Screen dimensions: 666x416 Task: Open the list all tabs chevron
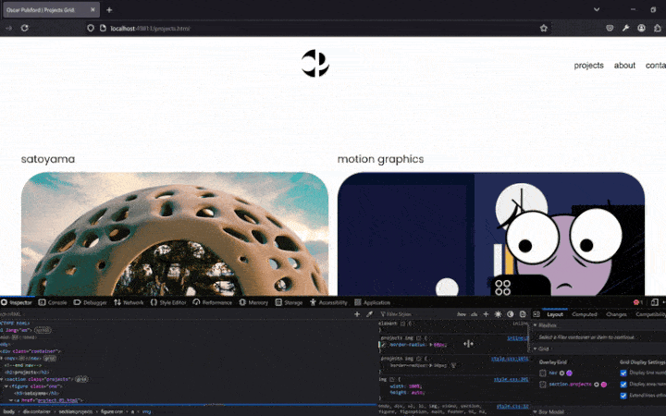coord(597,9)
